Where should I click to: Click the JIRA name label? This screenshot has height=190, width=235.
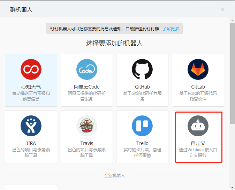click(x=31, y=143)
